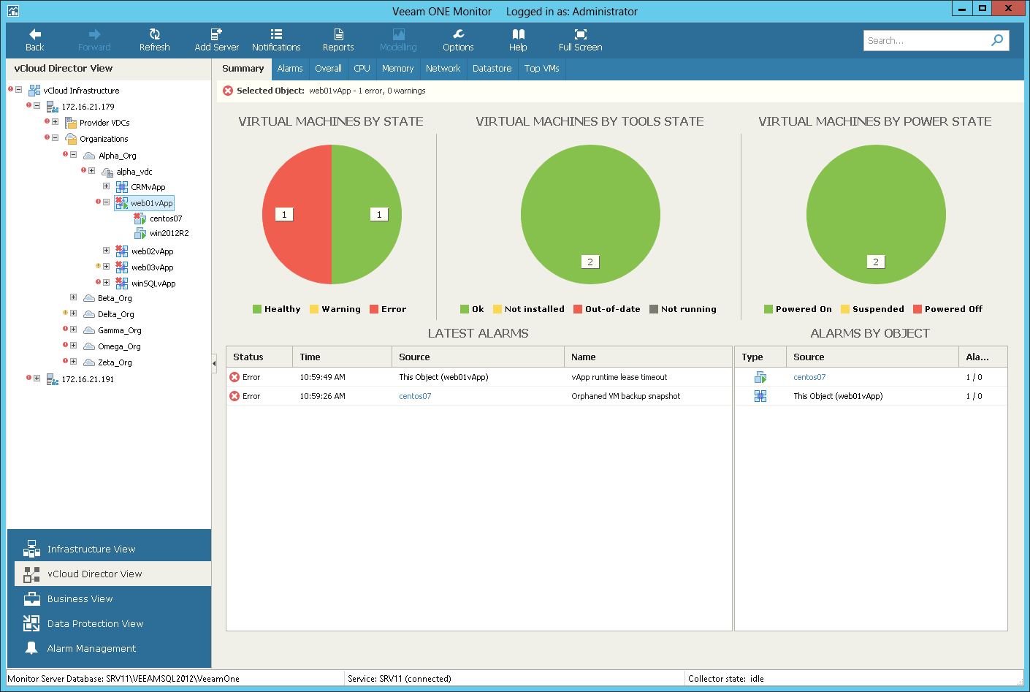Sort Latest Alarms by Status column
1030x692 pixels.
click(x=259, y=357)
